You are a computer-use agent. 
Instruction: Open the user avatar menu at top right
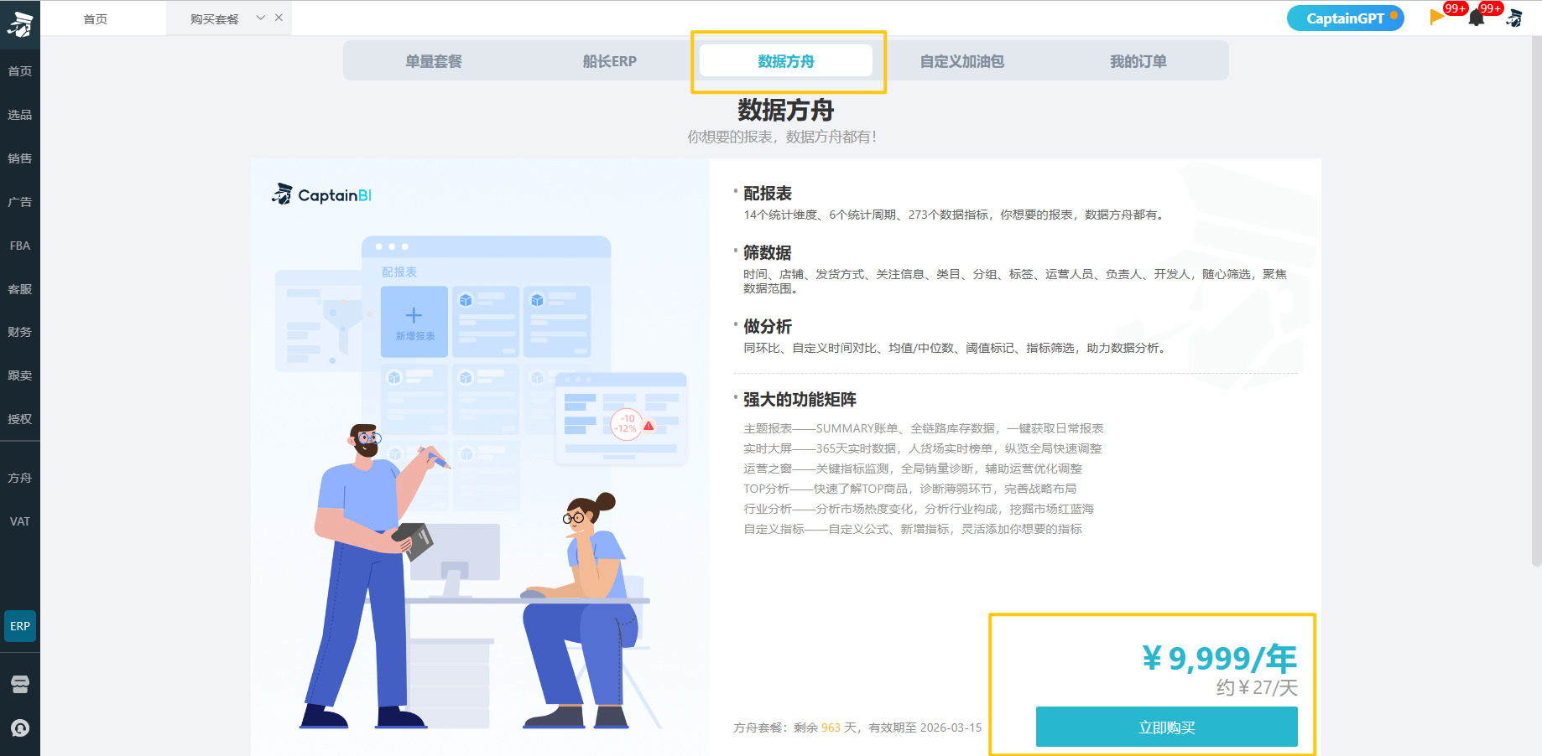(1514, 18)
